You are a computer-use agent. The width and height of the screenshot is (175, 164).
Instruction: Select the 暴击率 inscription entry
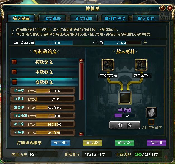(x=43, y=91)
